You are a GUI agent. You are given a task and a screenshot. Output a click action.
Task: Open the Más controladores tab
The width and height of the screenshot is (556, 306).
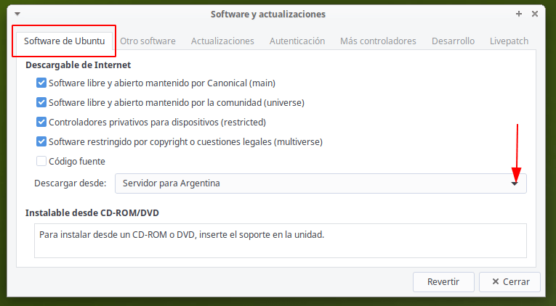(378, 41)
